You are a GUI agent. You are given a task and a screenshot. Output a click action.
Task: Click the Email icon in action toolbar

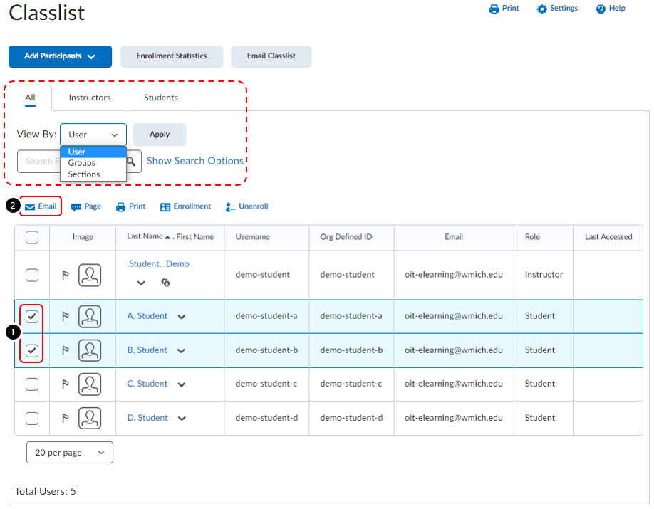[30, 207]
